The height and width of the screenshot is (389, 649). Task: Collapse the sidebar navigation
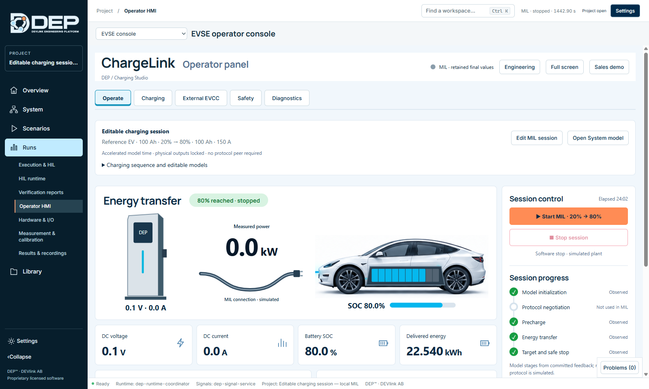19,357
